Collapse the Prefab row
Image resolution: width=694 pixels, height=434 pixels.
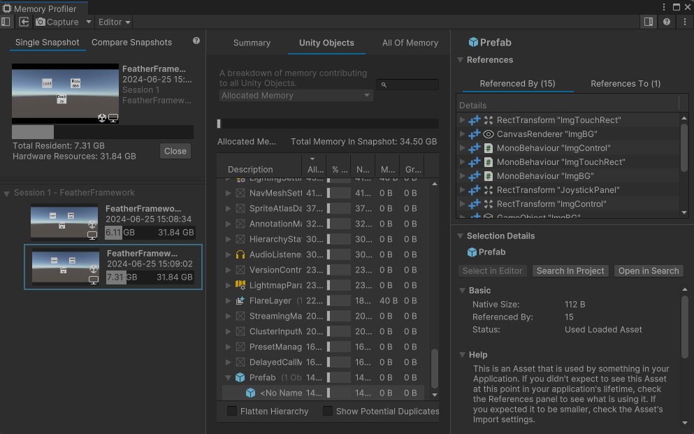point(228,377)
